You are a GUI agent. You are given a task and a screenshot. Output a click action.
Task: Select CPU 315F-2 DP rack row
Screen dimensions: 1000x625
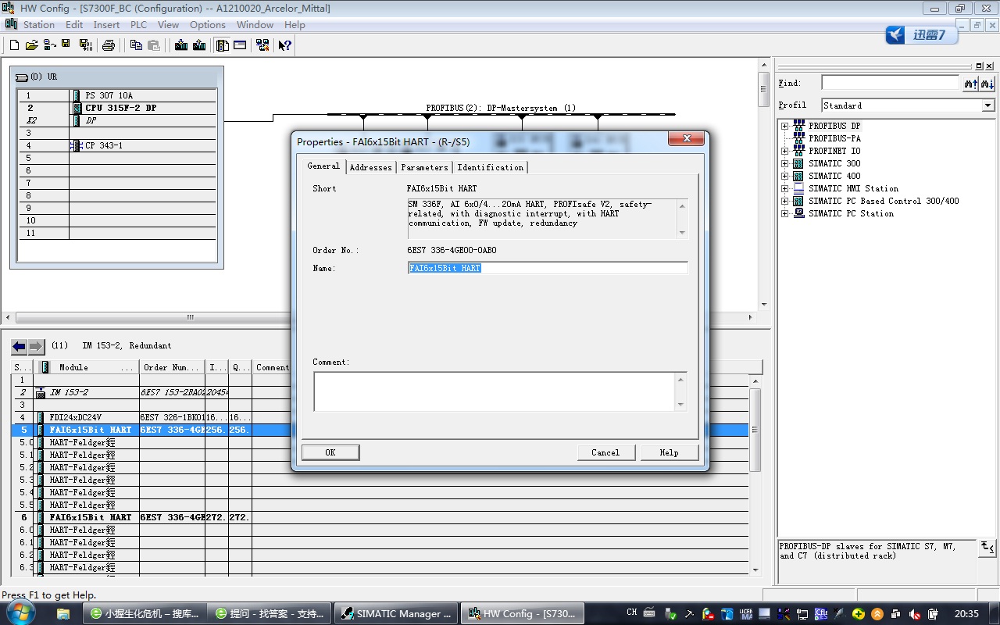[117, 108]
